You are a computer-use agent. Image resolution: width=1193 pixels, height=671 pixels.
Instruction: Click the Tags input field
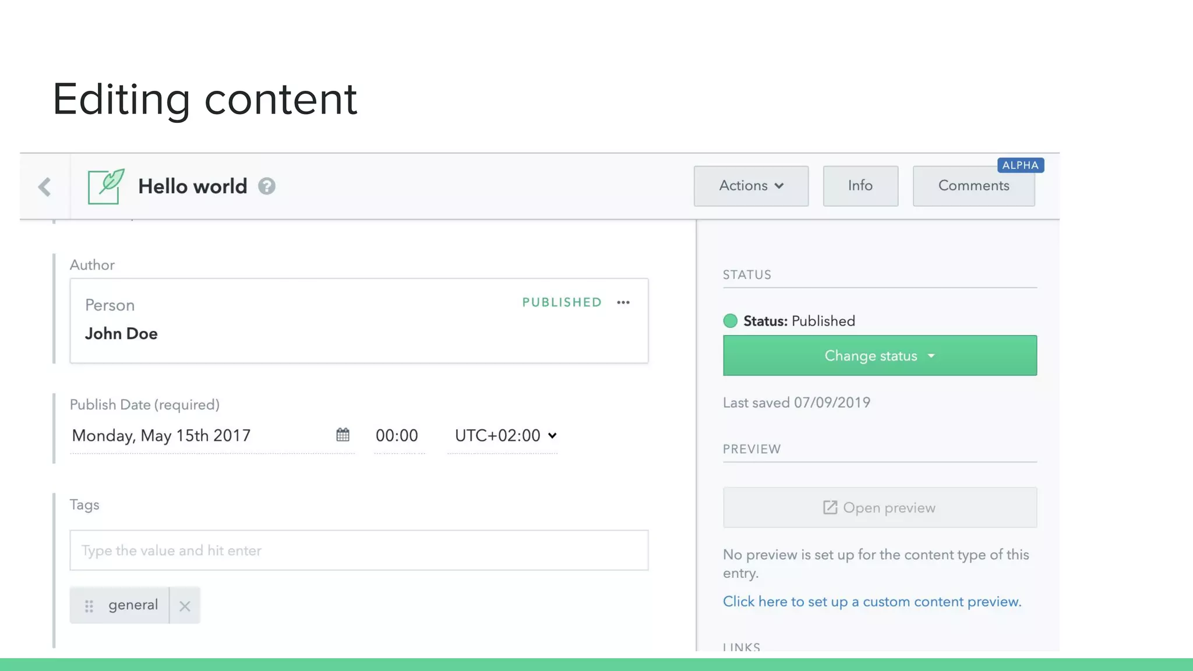click(358, 550)
